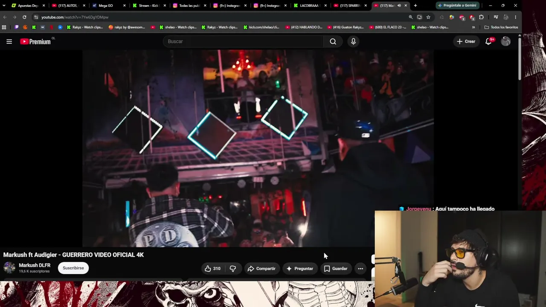Mute the active YouTube tab speaker icon
546x307 pixels.
399,6
